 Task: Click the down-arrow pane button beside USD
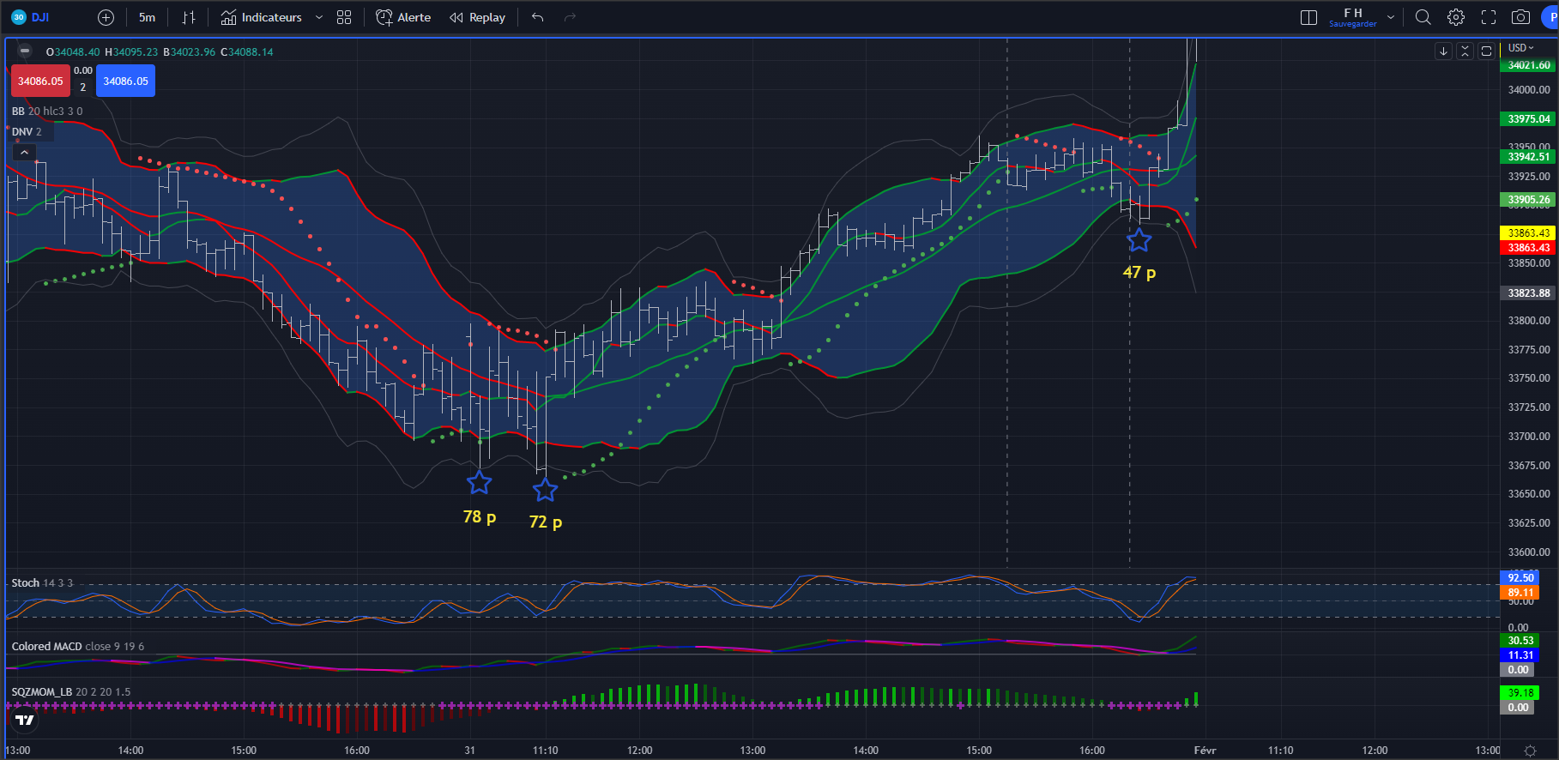[x=1444, y=51]
